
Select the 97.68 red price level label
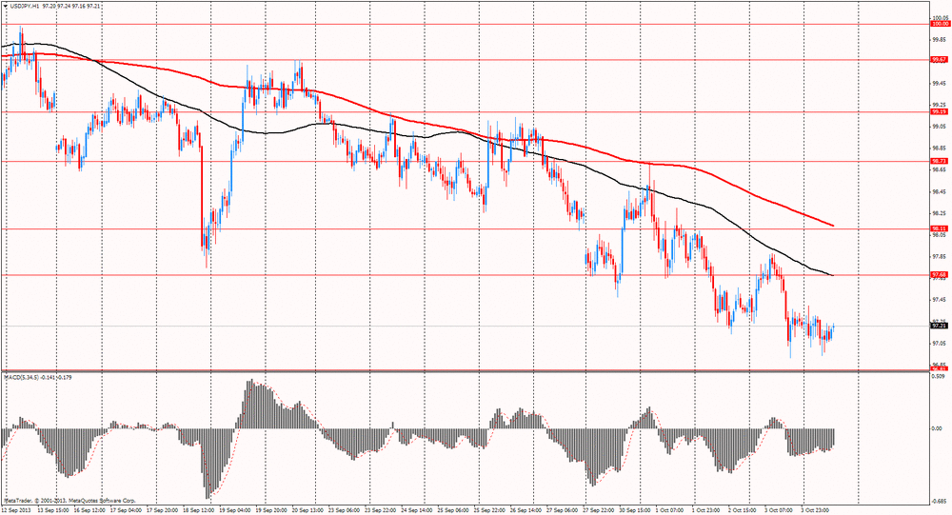[x=940, y=274]
